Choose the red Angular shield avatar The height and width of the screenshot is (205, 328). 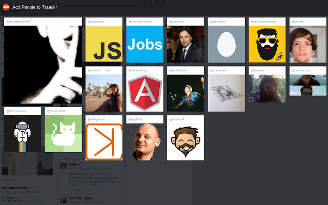point(145,93)
